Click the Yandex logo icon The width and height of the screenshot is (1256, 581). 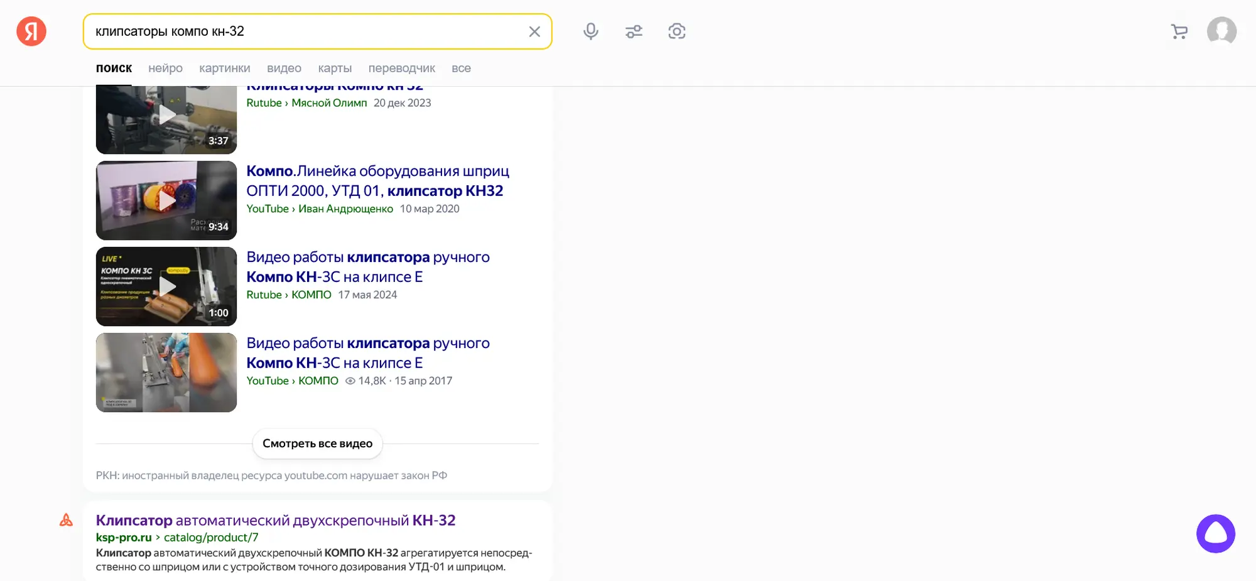click(31, 31)
